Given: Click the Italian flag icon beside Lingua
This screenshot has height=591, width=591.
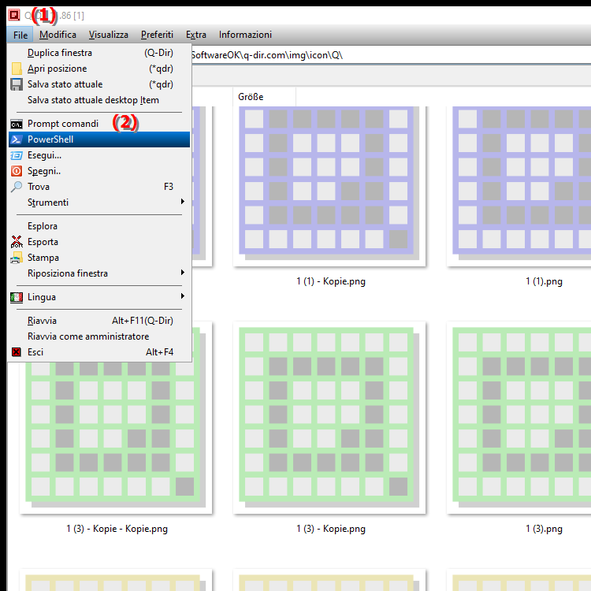Looking at the screenshot, I should [17, 297].
